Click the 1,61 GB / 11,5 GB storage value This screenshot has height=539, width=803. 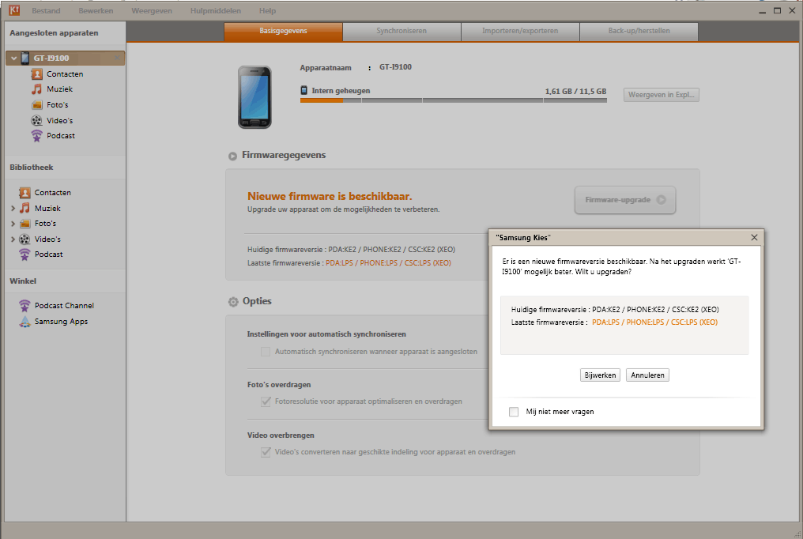(575, 91)
